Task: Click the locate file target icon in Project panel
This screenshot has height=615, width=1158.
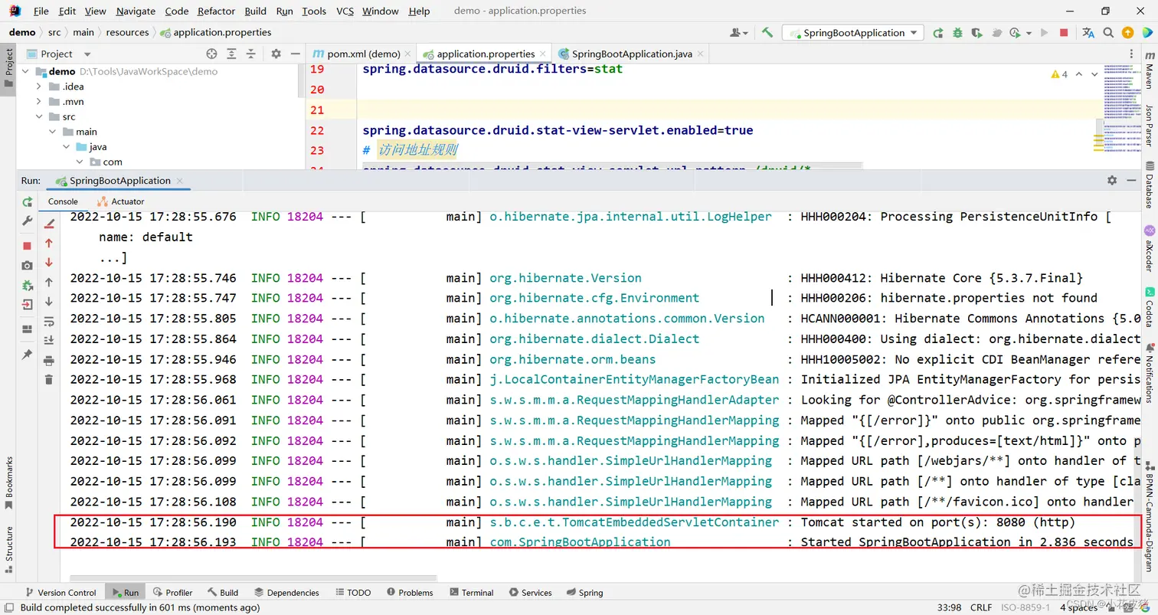Action: (212, 54)
